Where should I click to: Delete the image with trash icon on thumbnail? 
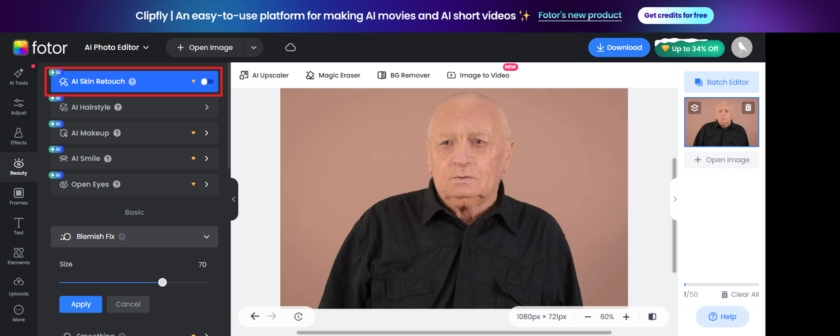748,108
